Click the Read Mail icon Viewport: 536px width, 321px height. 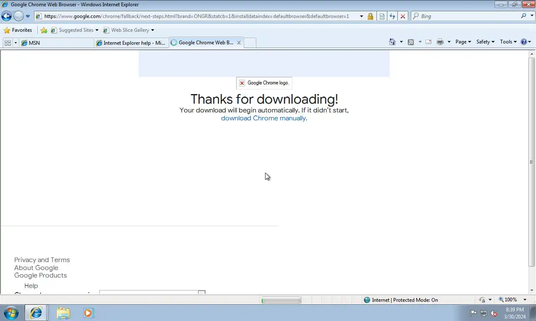[428, 42]
